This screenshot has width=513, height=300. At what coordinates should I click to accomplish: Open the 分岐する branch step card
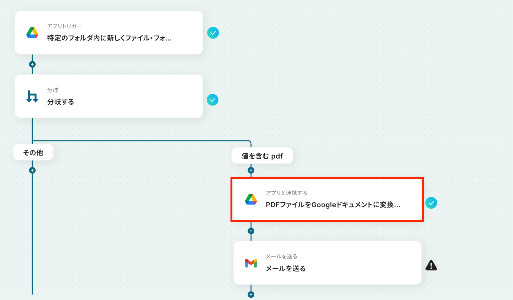[109, 96]
